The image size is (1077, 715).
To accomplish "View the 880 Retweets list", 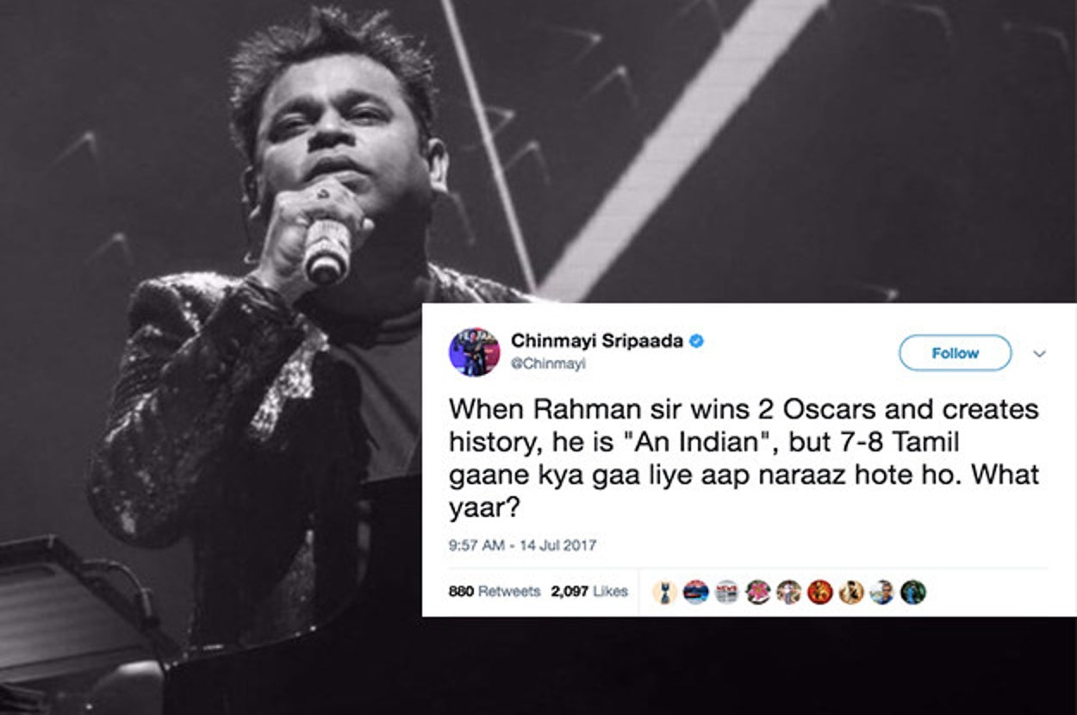I will [495, 592].
